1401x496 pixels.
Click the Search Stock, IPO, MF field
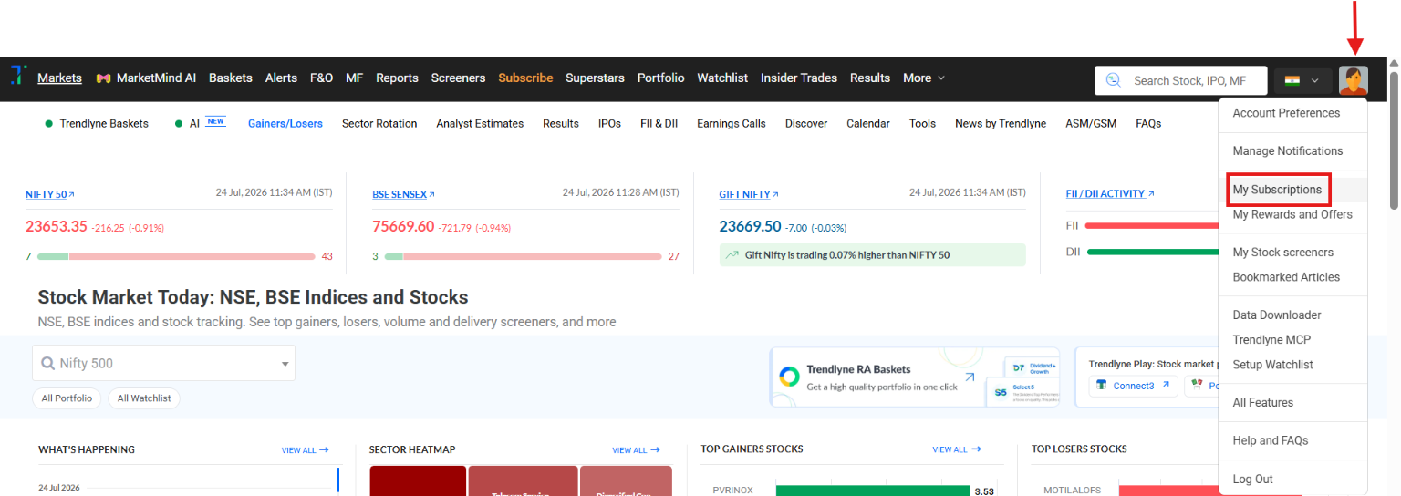pyautogui.click(x=1181, y=80)
